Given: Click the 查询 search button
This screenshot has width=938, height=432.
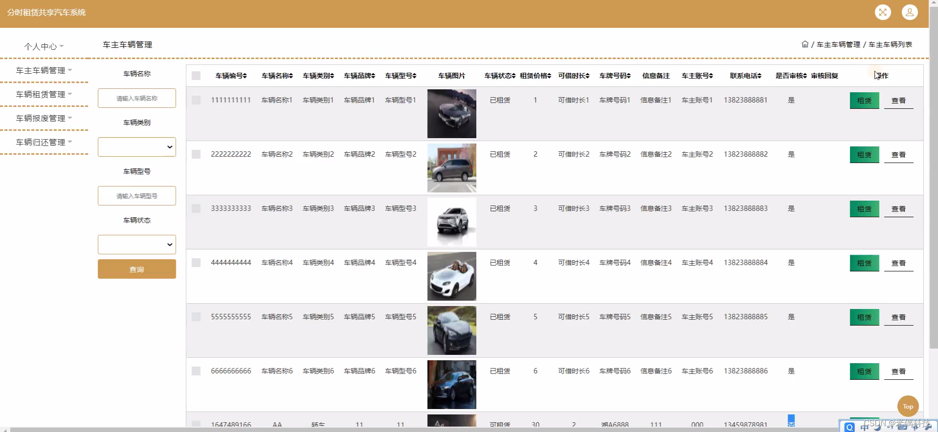Looking at the screenshot, I should tap(137, 269).
